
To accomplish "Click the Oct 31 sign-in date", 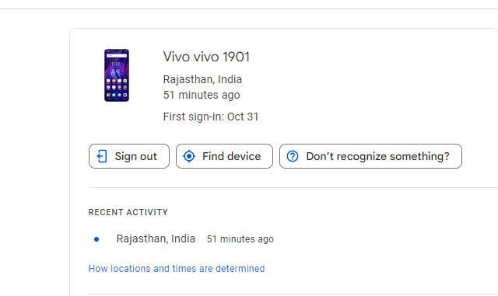I will point(243,117).
